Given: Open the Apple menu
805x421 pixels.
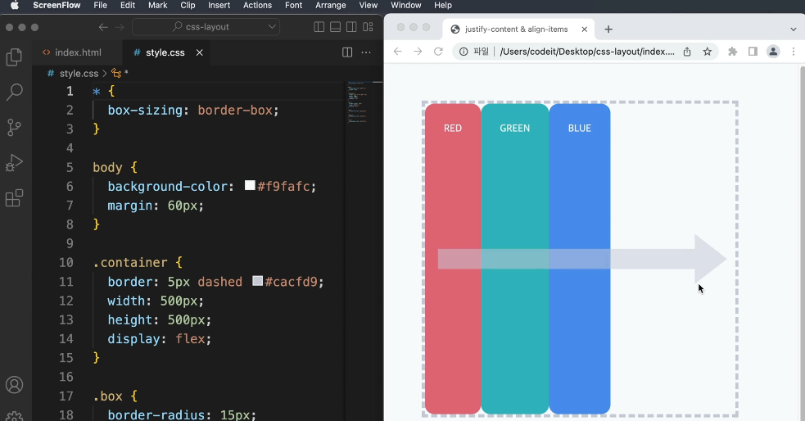Looking at the screenshot, I should click(x=15, y=5).
